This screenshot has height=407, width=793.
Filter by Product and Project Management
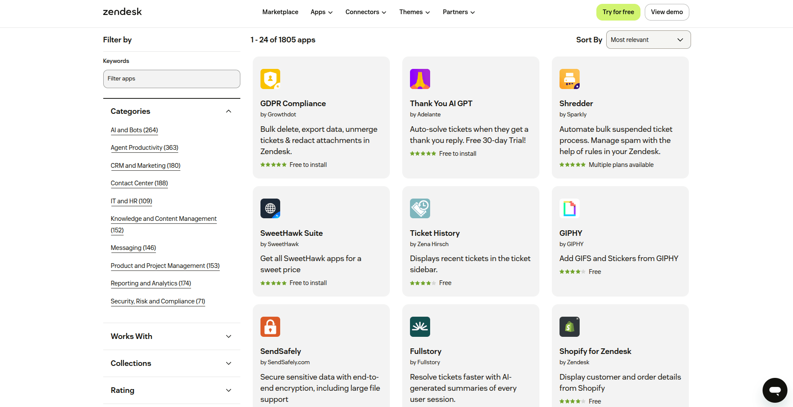pyautogui.click(x=165, y=266)
